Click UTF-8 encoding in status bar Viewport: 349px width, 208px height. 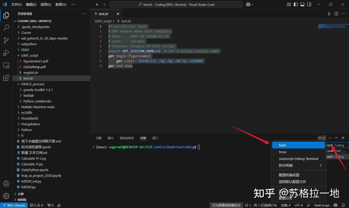click(x=298, y=205)
